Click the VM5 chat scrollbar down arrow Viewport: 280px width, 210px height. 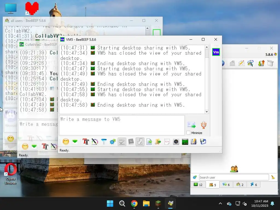coord(207,112)
